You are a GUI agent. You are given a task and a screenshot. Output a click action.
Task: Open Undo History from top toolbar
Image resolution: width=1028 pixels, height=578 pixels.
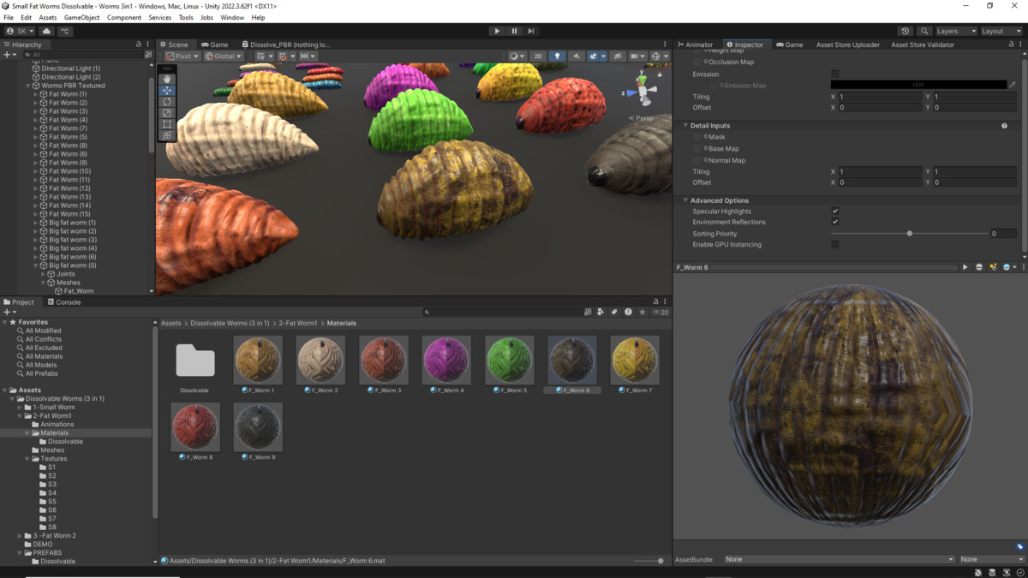[x=905, y=31]
